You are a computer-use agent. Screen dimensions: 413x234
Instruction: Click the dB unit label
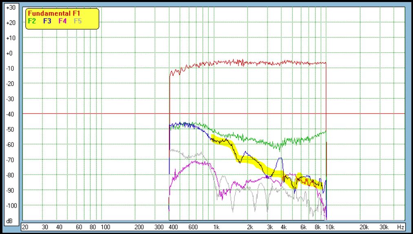tap(9, 221)
